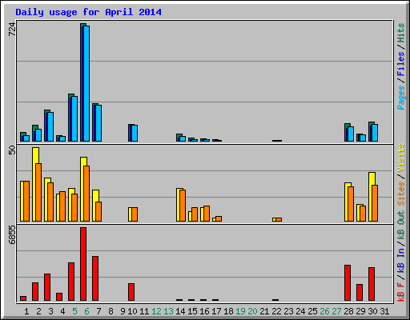Viewport: 410px width, 320px height.
Task: Click day label 10 on the axis
Action: [132, 311]
